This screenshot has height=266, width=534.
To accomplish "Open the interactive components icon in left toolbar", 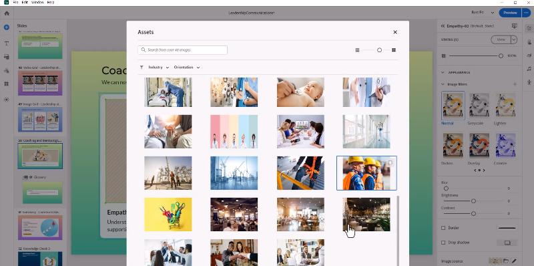I will coord(7,71).
